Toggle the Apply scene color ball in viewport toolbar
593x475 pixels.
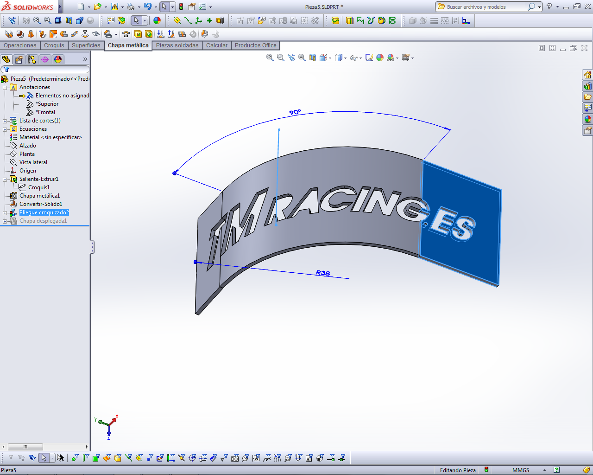(390, 58)
